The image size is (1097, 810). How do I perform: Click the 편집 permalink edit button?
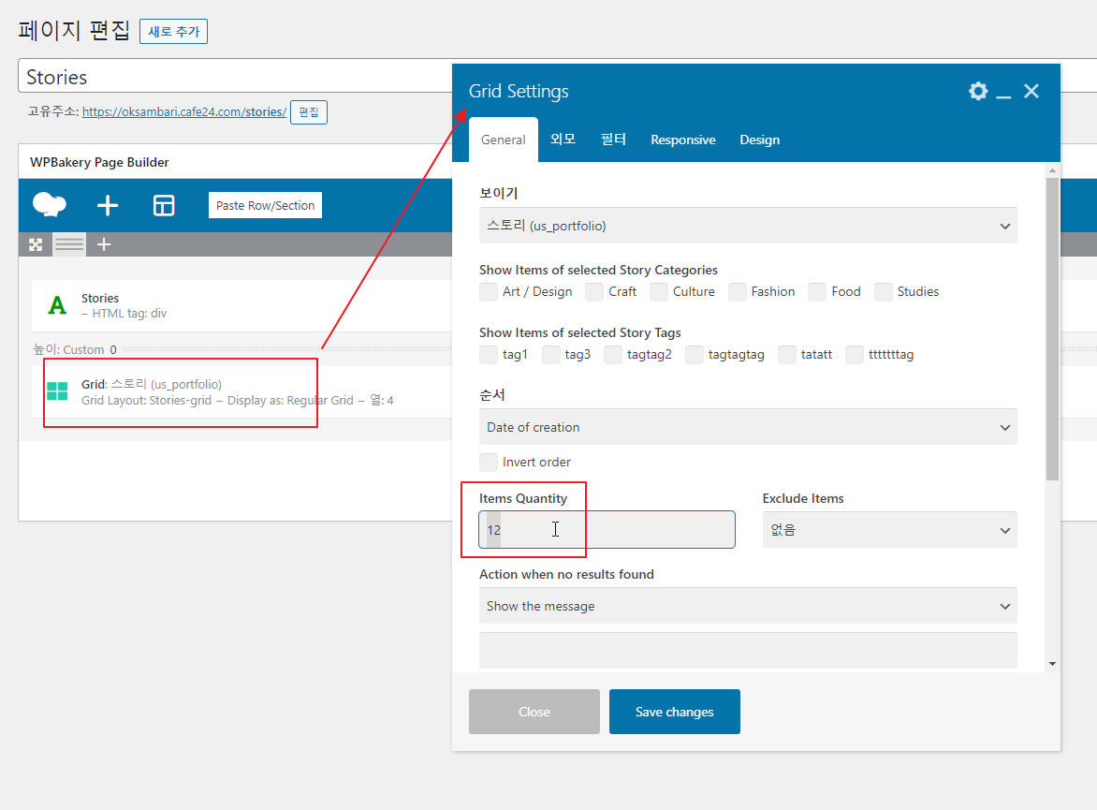(309, 112)
